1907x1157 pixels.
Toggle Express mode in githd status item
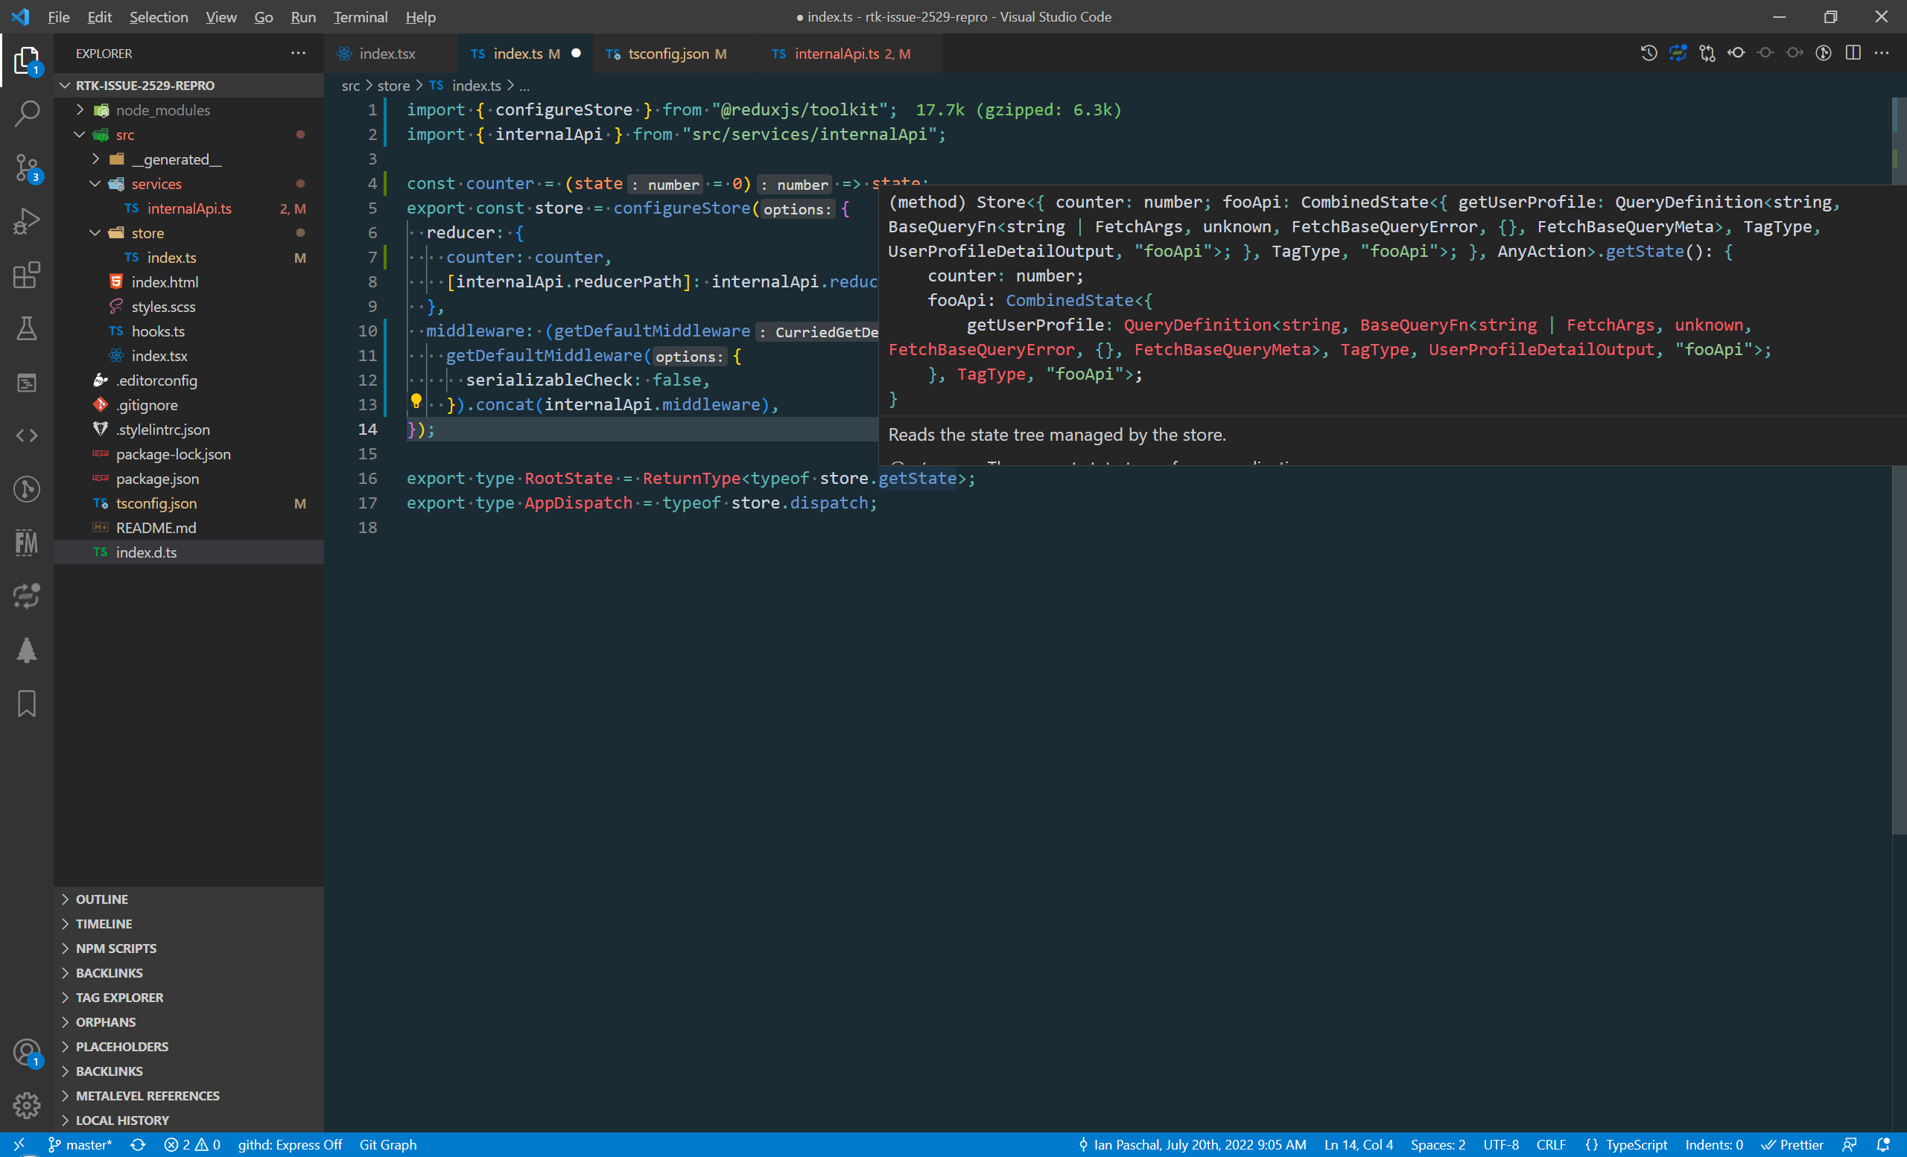tap(291, 1144)
